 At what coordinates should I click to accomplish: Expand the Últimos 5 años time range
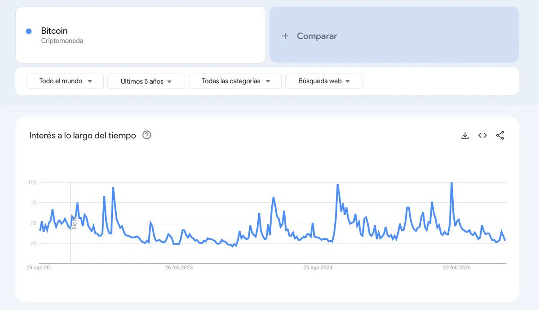coord(146,81)
